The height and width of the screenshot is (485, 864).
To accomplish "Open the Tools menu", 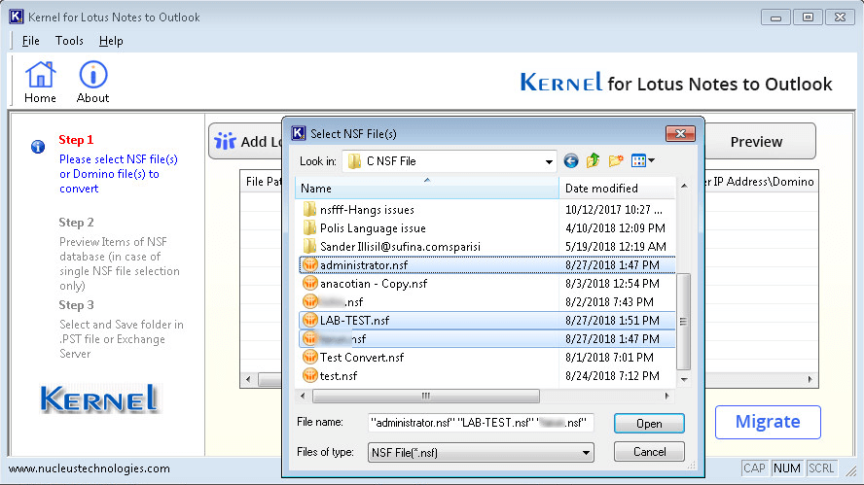I will 69,41.
